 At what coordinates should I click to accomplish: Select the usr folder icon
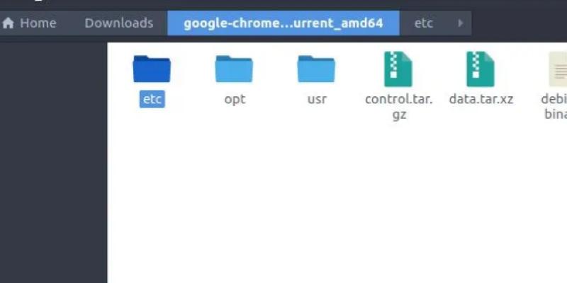[x=316, y=69]
